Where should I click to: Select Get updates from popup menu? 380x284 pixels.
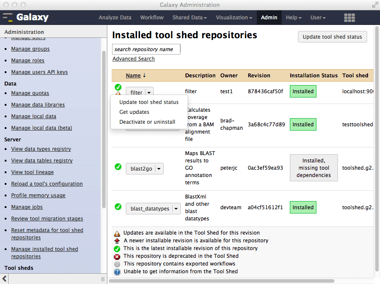[x=134, y=112]
